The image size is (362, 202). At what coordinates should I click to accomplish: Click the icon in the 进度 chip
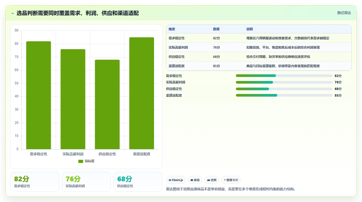pos(208,180)
